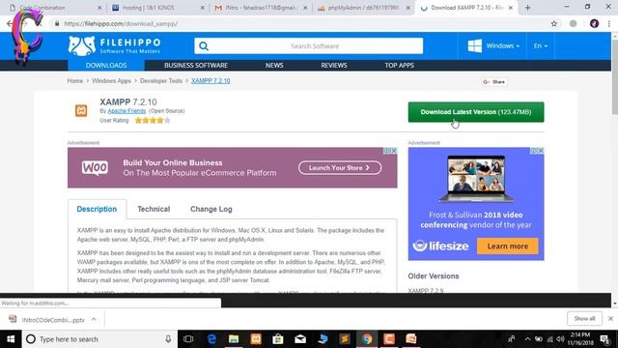Open Mail app from taskbar
The image size is (618, 348).
click(300, 339)
